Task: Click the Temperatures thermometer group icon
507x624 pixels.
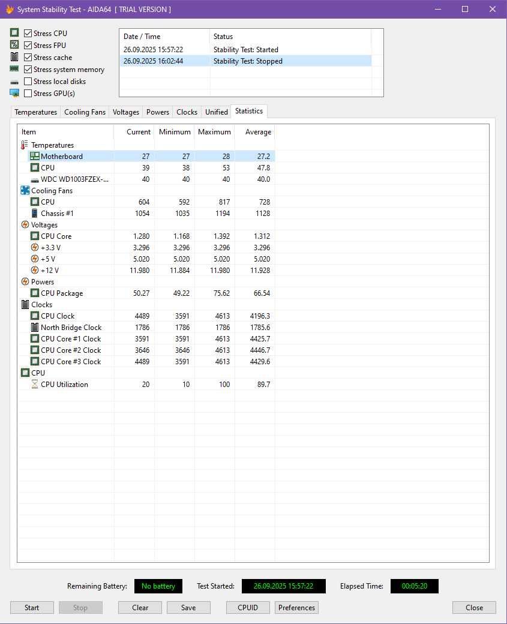Action: pyautogui.click(x=25, y=145)
